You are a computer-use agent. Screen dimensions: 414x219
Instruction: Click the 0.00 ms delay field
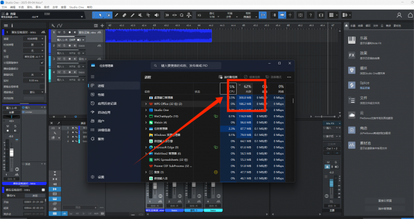tap(33, 81)
